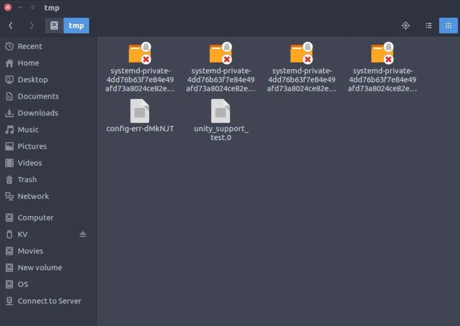Open the New volume drive
This screenshot has width=460, height=326.
40,267
